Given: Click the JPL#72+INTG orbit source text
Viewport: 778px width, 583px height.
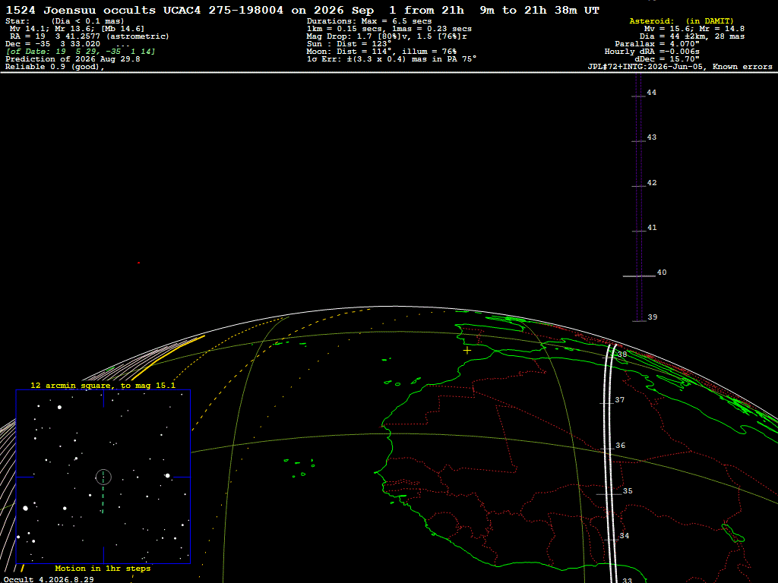Looking at the screenshot, I should 680,67.
